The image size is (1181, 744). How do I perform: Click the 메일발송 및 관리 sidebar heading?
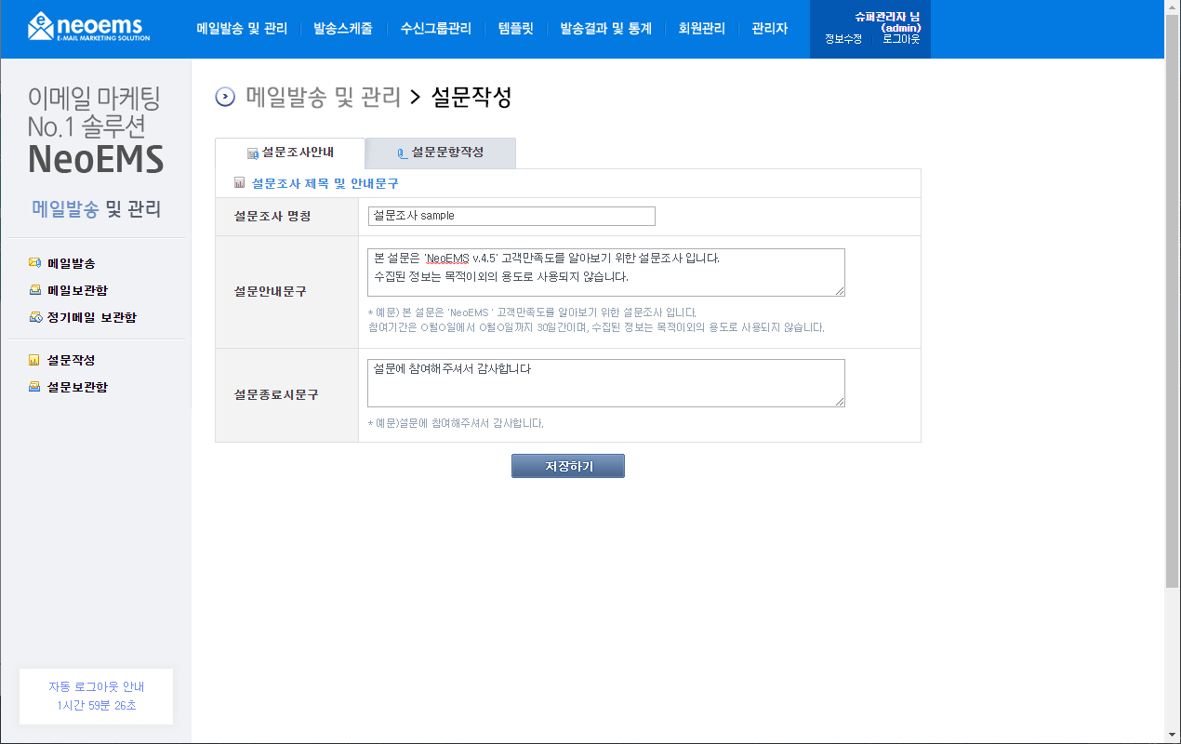pos(96,209)
